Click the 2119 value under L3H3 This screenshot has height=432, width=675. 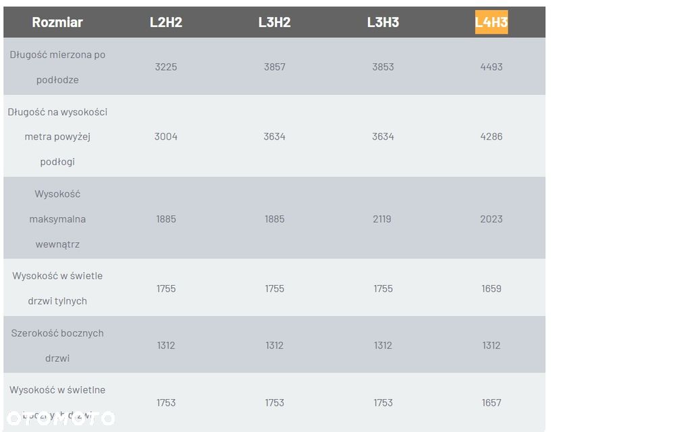coord(382,219)
